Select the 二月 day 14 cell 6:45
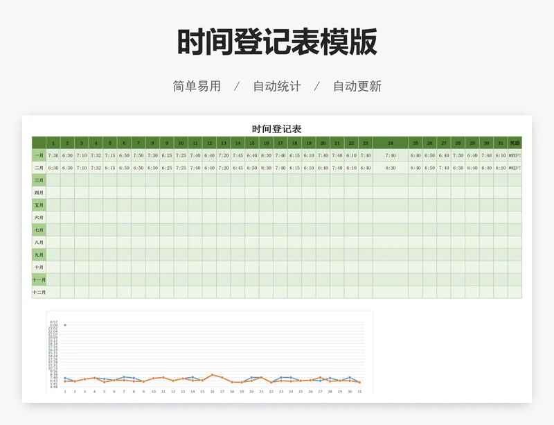The height and width of the screenshot is (425, 554). click(238, 168)
